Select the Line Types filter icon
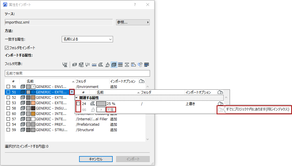The height and width of the screenshot is (166, 292). (94, 64)
